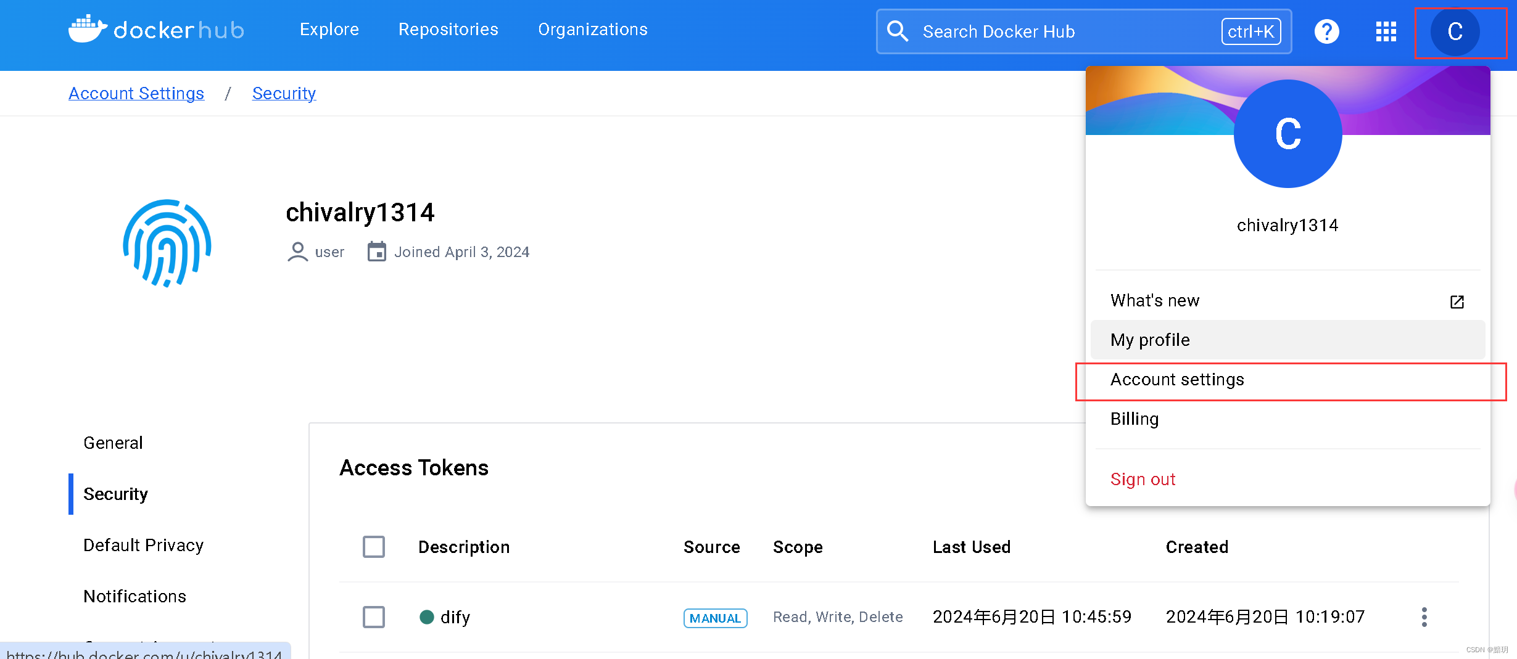Click the user person icon
This screenshot has height=659, width=1517.
pos(297,252)
